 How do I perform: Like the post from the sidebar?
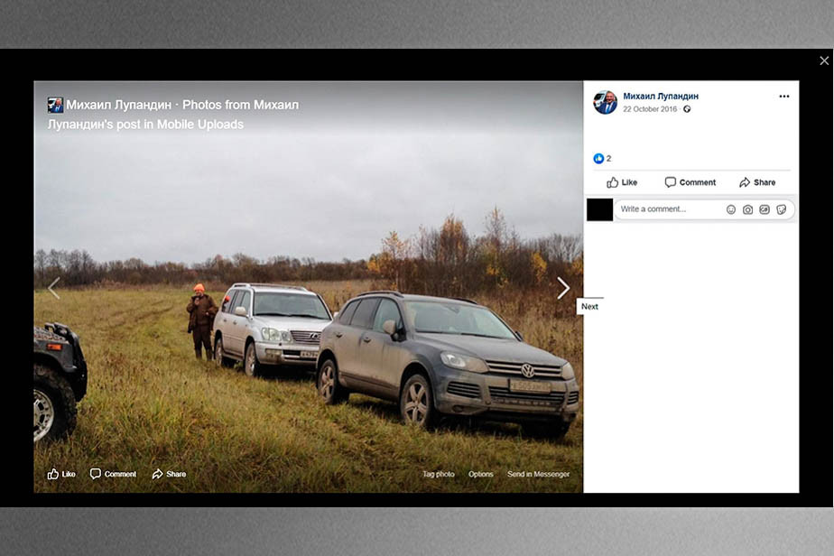tap(622, 182)
